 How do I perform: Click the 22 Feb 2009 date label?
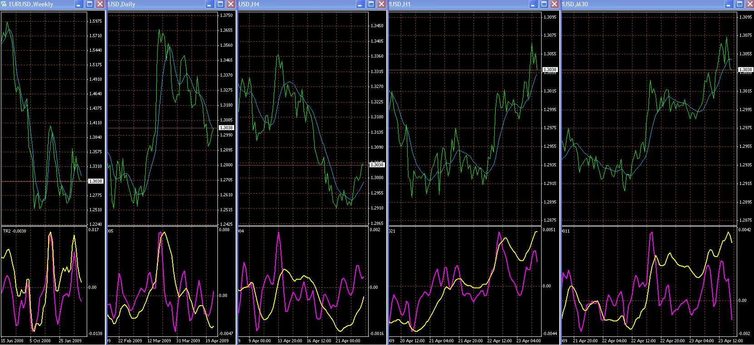[x=130, y=341]
